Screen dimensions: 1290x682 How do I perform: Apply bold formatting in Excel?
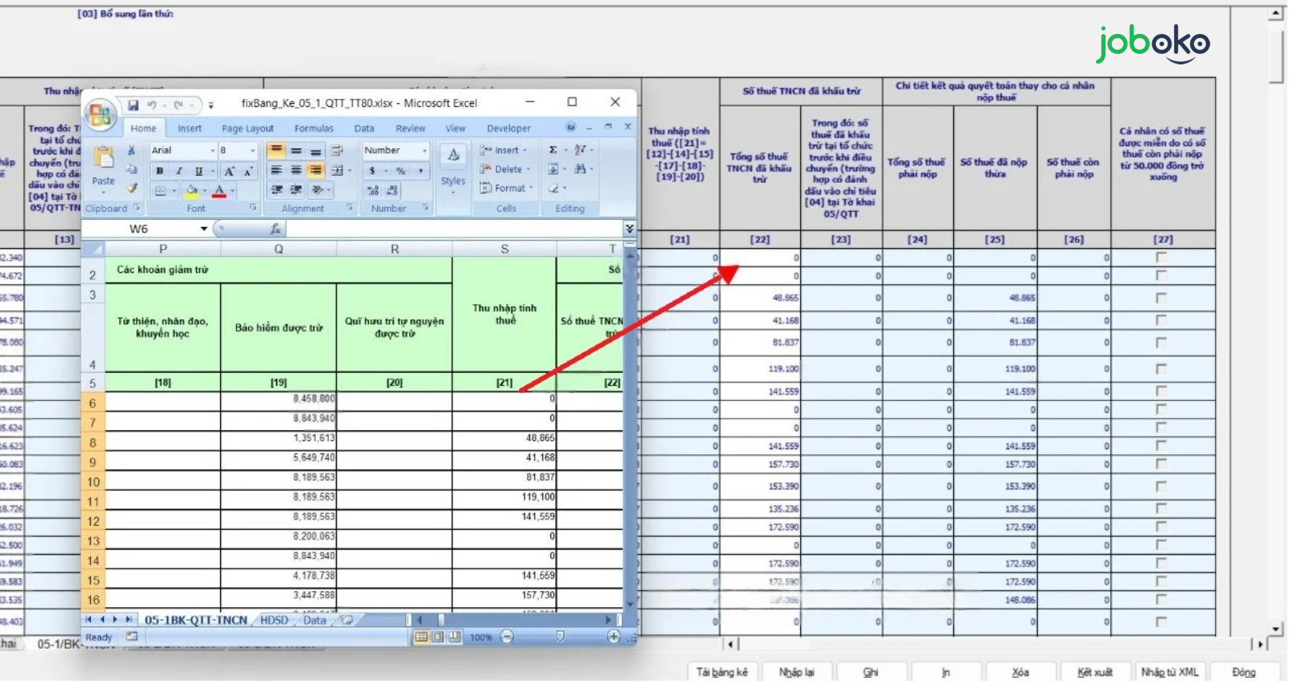[x=160, y=171]
